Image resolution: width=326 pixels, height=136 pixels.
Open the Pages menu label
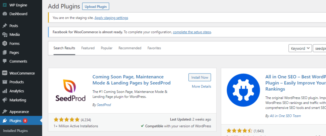pos(14,53)
